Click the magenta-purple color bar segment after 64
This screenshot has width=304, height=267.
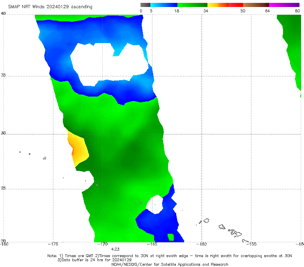click(284, 5)
